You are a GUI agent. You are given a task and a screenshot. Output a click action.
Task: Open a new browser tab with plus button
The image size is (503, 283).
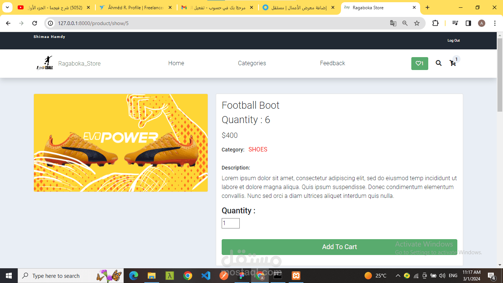point(427,7)
